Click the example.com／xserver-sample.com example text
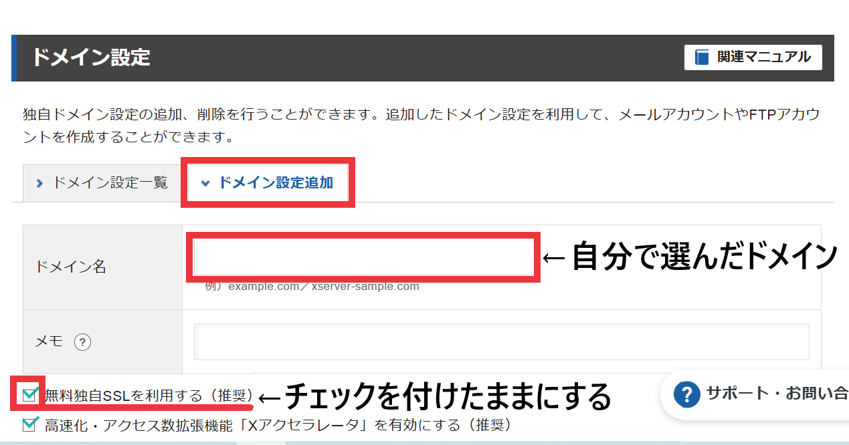The image size is (849, 445). click(x=312, y=287)
